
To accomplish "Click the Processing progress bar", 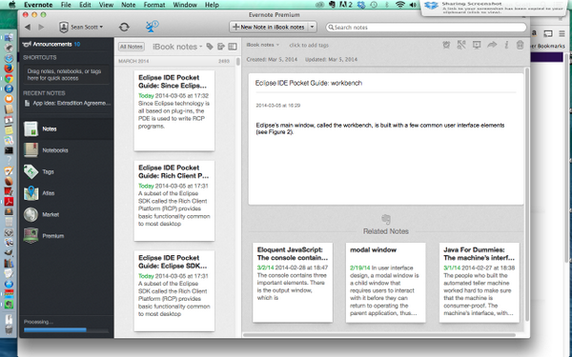I will click(x=66, y=330).
